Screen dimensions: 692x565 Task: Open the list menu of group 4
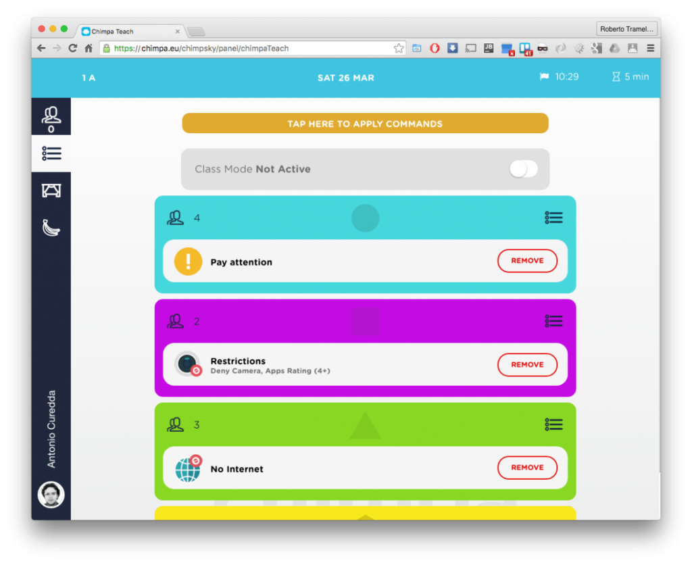[553, 218]
